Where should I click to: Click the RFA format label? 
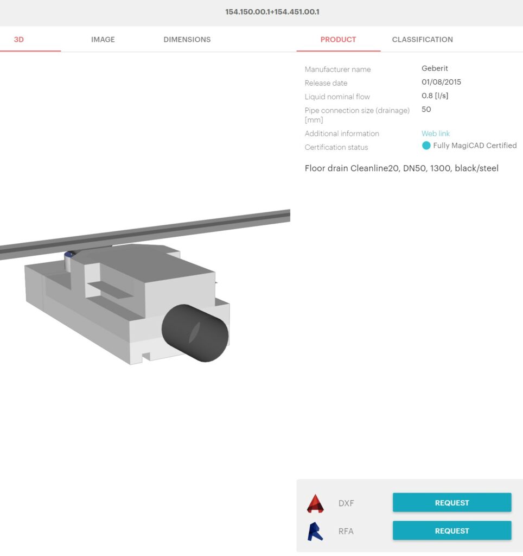point(346,531)
